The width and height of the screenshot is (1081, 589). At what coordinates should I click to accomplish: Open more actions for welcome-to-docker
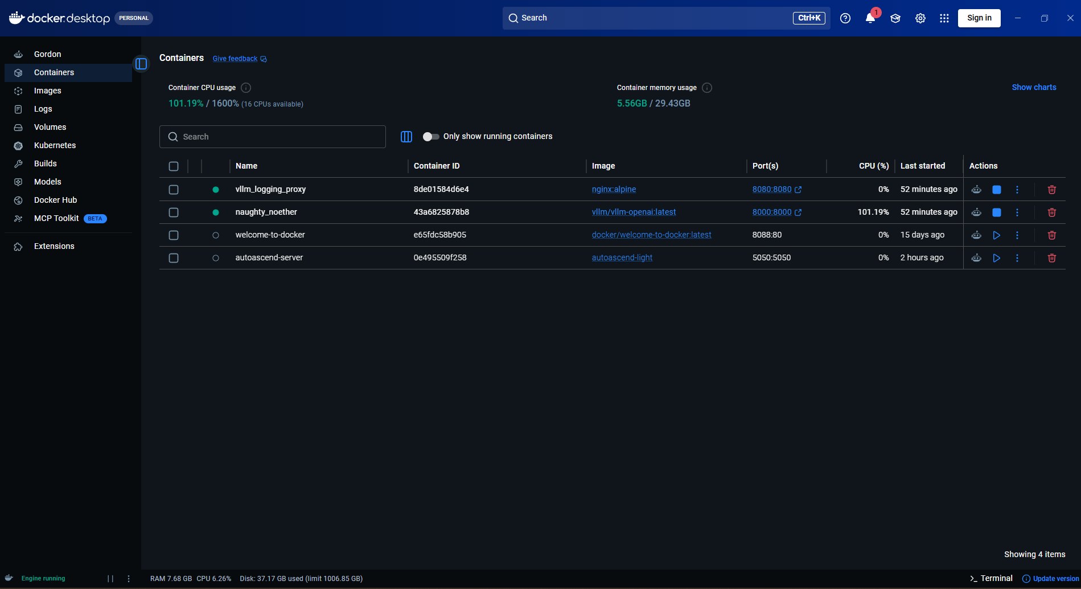click(1017, 235)
